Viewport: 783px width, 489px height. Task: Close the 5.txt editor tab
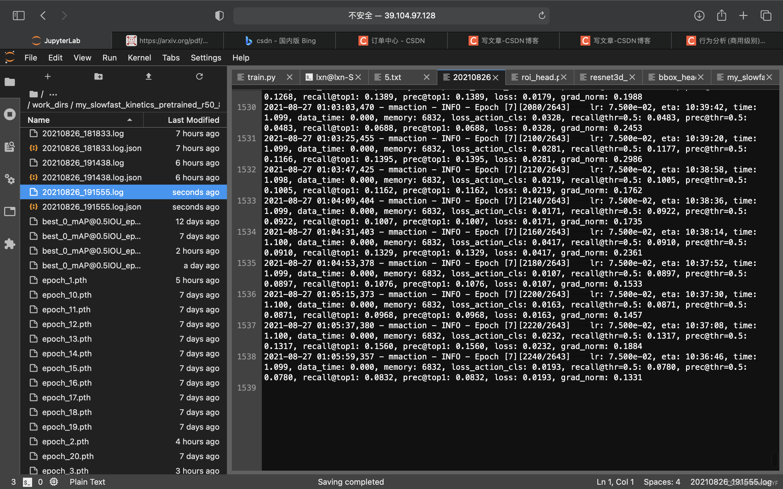click(426, 77)
